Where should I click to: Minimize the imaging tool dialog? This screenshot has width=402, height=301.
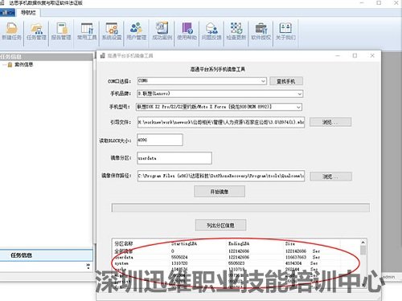point(338,55)
